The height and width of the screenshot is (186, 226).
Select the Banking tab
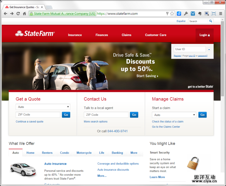pos(117,153)
